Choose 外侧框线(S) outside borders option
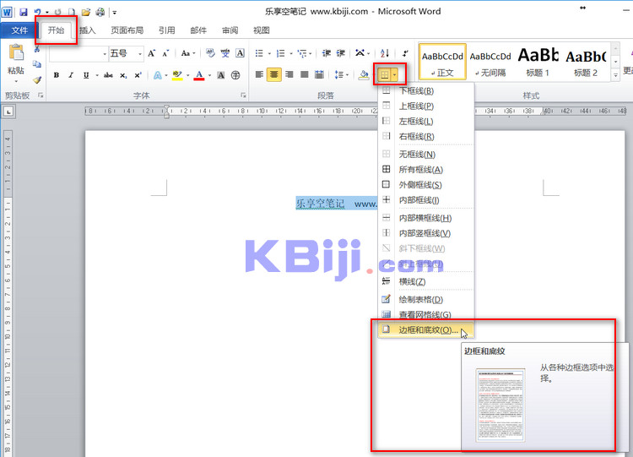 pos(426,185)
